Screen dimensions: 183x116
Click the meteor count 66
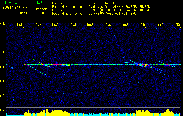pyautogui.click(x=42, y=13)
